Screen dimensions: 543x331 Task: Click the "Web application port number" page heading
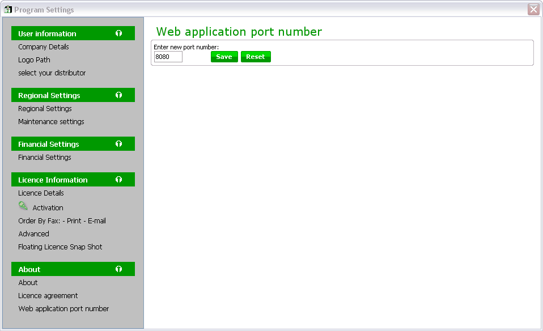(239, 32)
